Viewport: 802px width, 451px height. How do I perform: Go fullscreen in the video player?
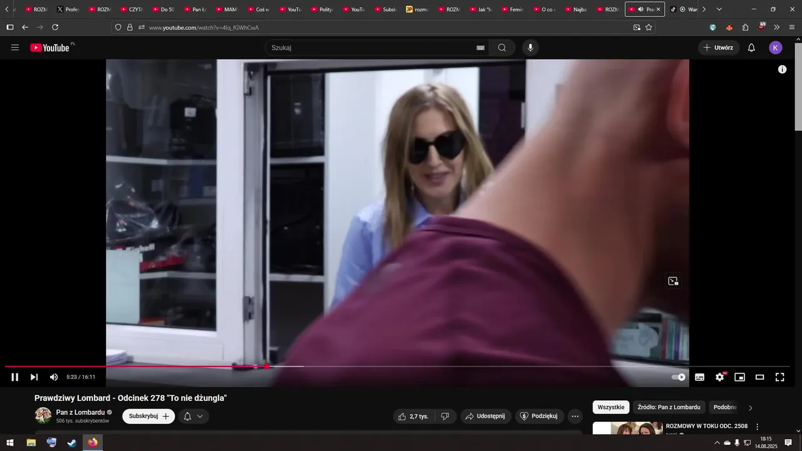[780, 377]
